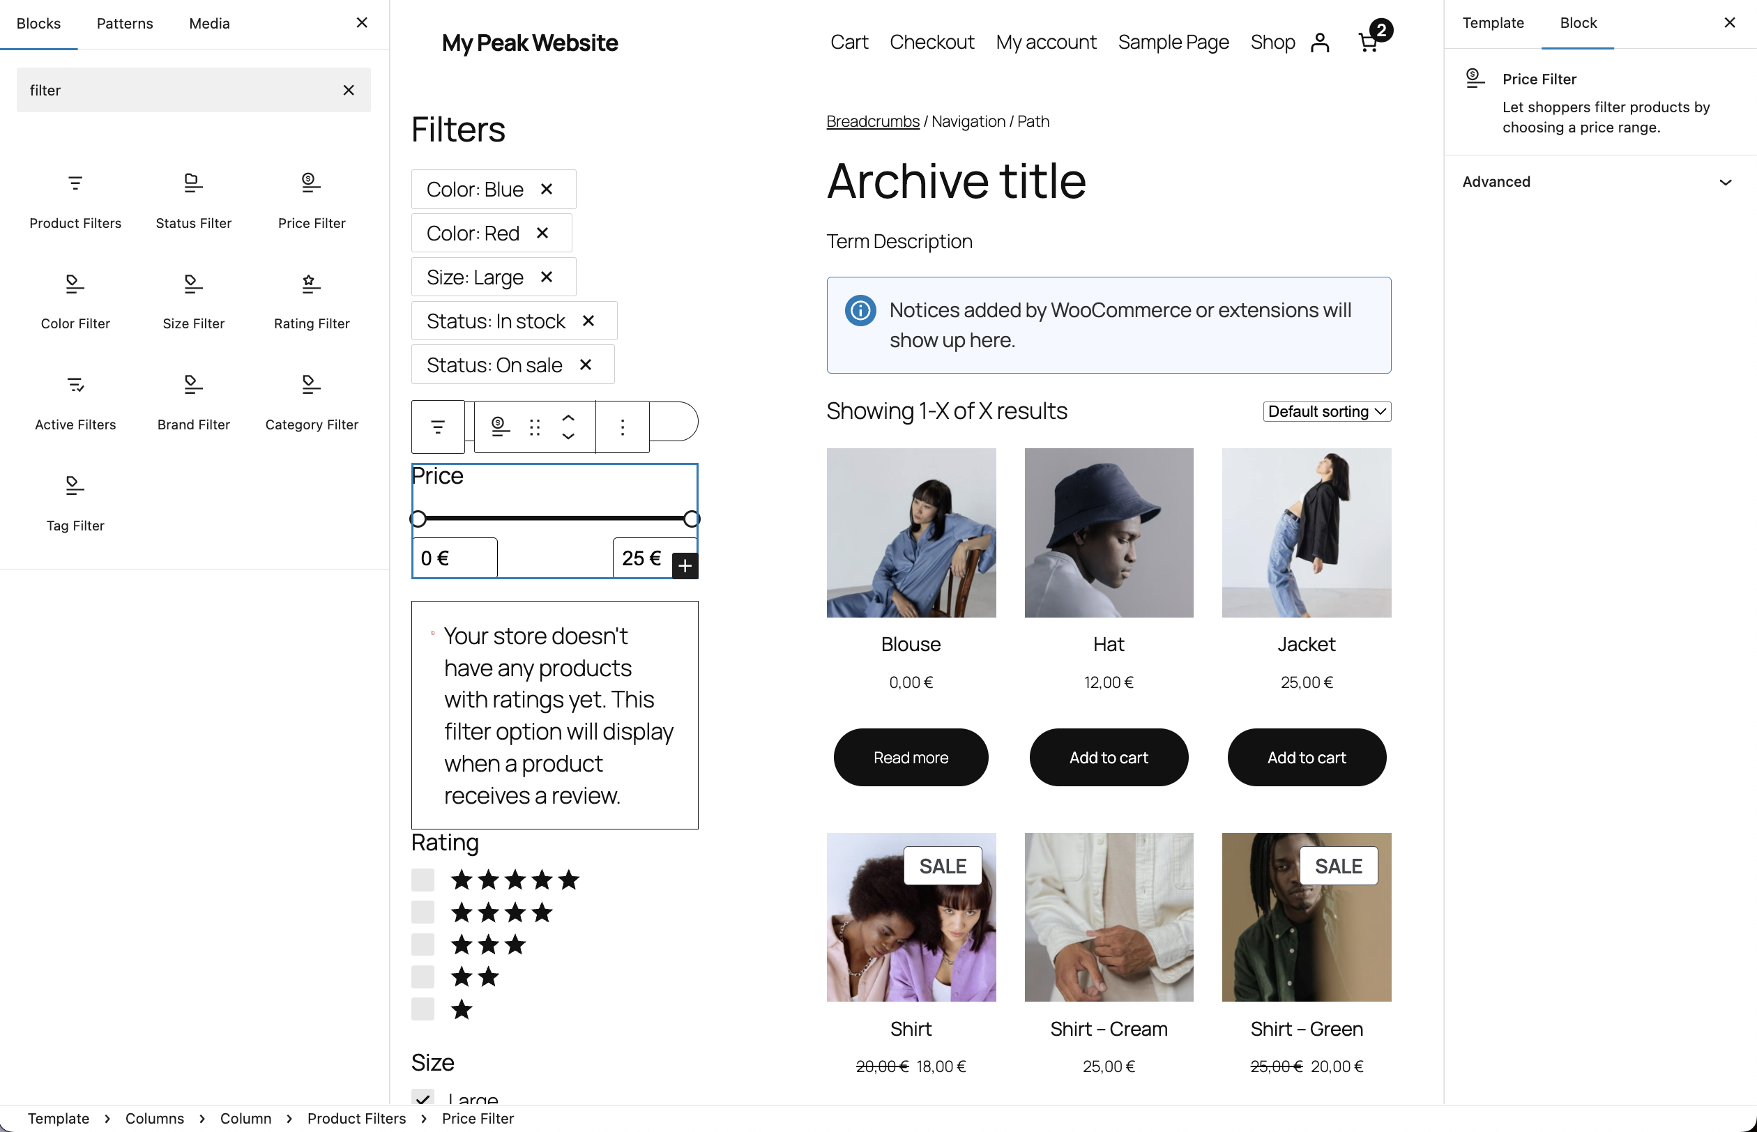Check the four-star rating checkbox
The width and height of the screenshot is (1757, 1132).
[x=423, y=912]
